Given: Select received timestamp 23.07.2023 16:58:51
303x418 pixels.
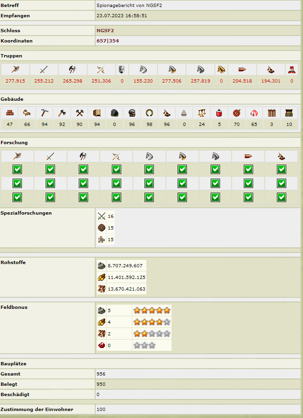Looking at the screenshot, I should pos(122,16).
